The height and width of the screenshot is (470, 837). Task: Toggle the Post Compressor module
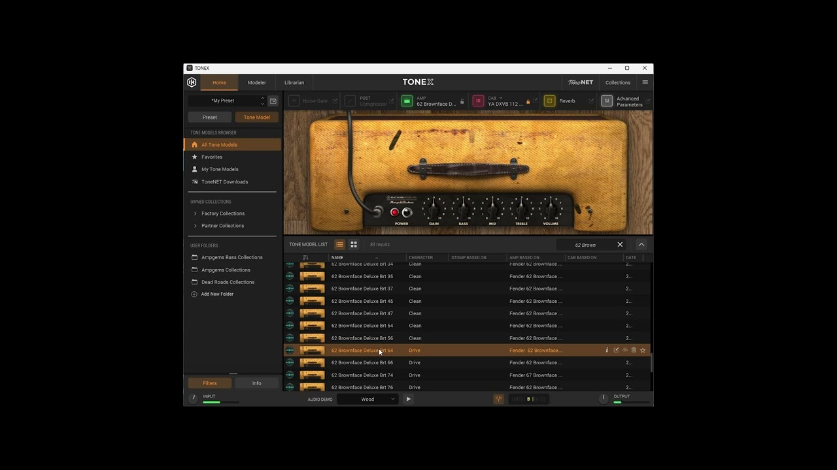pyautogui.click(x=350, y=101)
